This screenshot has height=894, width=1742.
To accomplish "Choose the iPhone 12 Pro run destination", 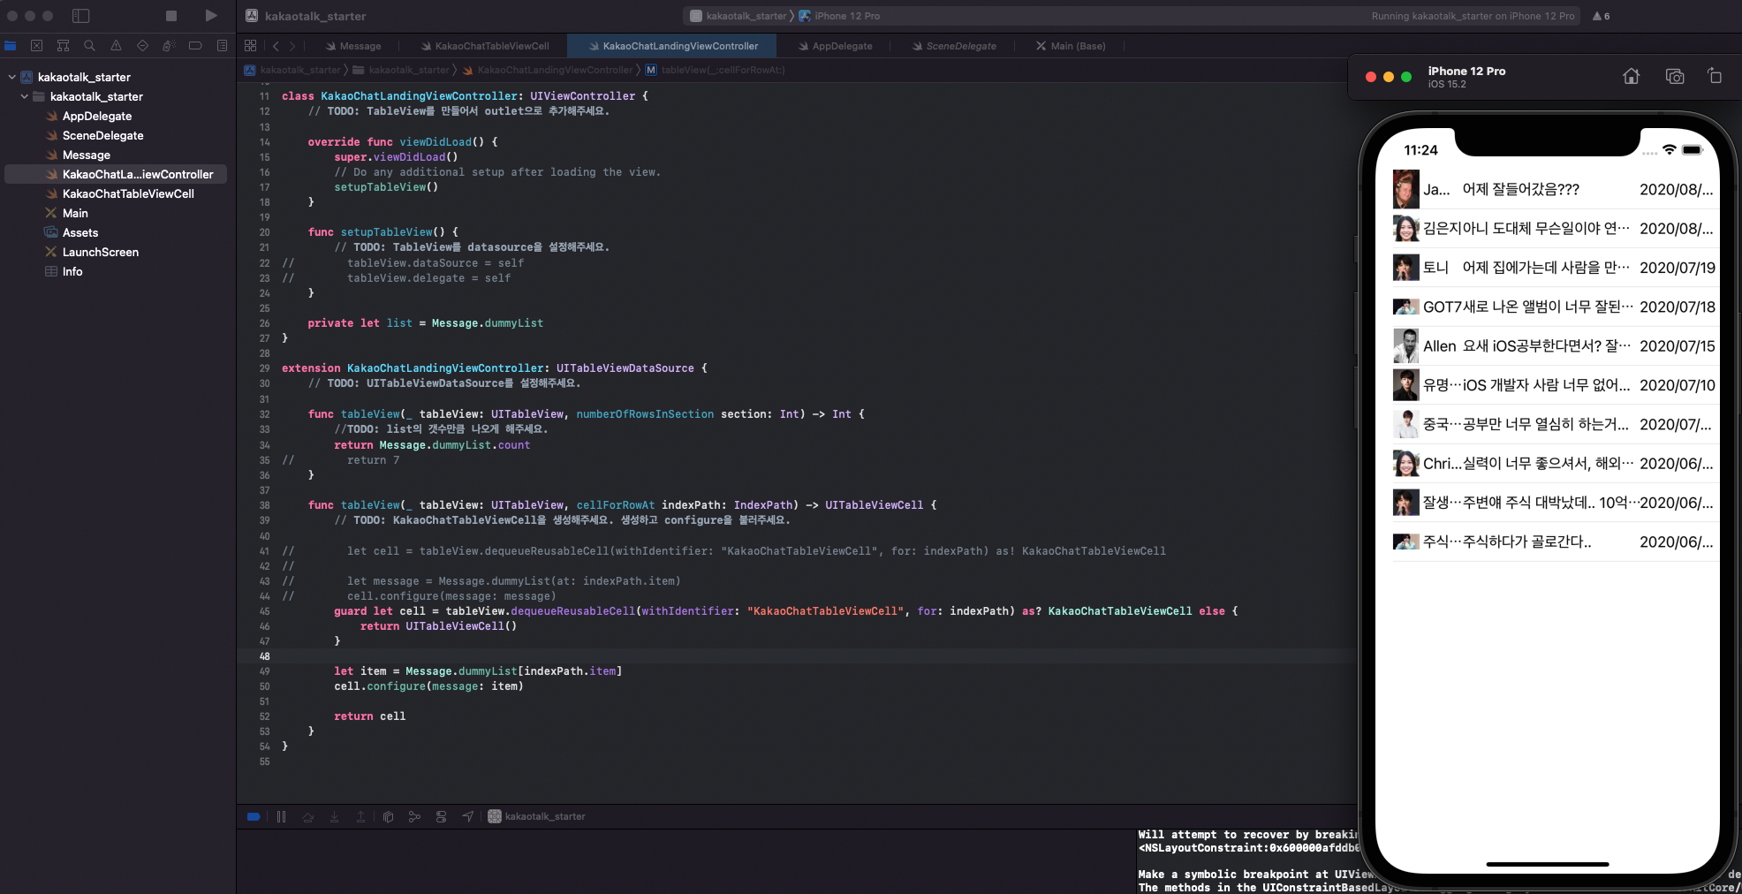I will point(840,16).
